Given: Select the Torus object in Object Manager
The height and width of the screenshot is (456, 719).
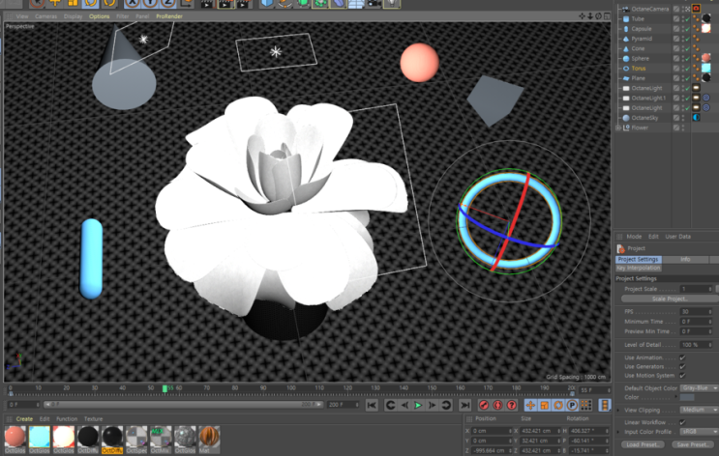Looking at the screenshot, I should 640,69.
